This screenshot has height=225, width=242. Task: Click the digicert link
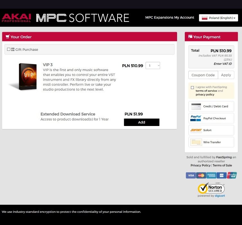point(220,196)
